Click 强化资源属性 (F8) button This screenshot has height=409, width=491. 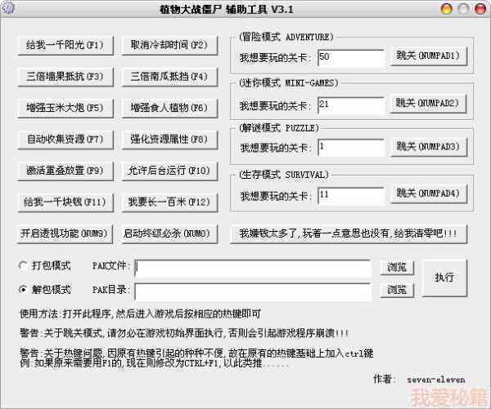tap(169, 140)
